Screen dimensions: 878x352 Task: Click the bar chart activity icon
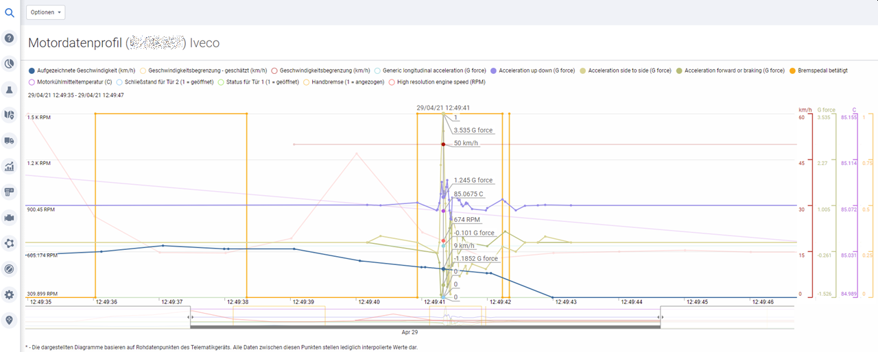point(10,166)
